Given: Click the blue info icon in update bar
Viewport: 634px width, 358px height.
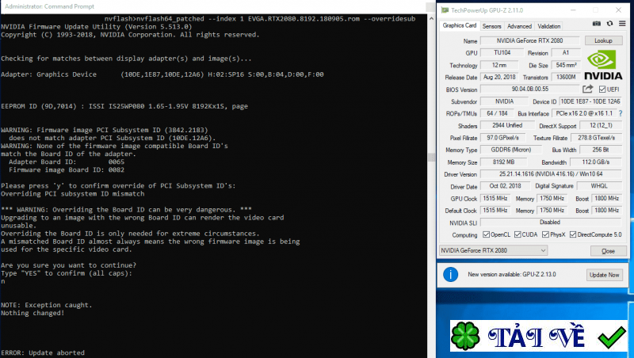Looking at the screenshot, I should [450, 274].
